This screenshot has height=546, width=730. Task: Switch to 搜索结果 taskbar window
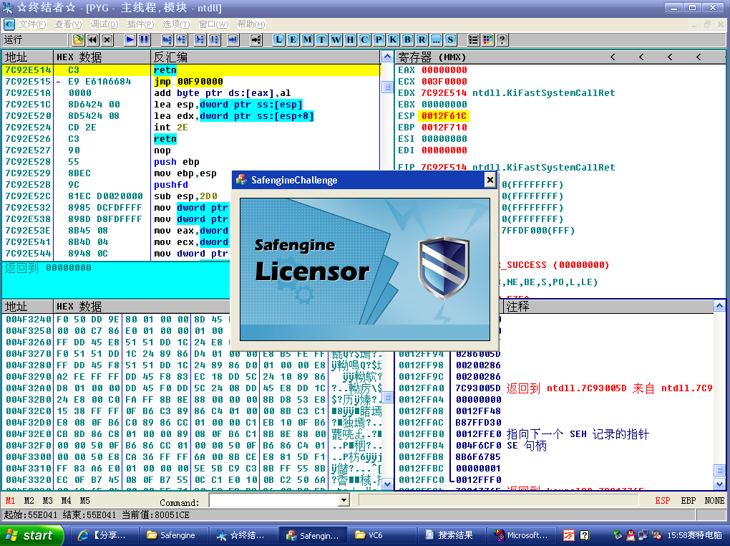pyautogui.click(x=451, y=535)
